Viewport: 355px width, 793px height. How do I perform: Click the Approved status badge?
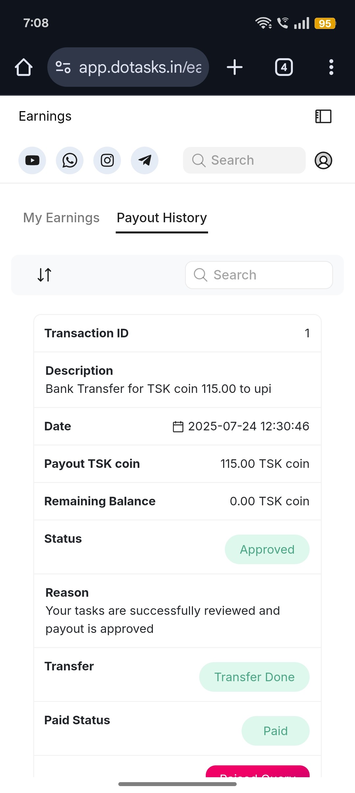pyautogui.click(x=267, y=549)
